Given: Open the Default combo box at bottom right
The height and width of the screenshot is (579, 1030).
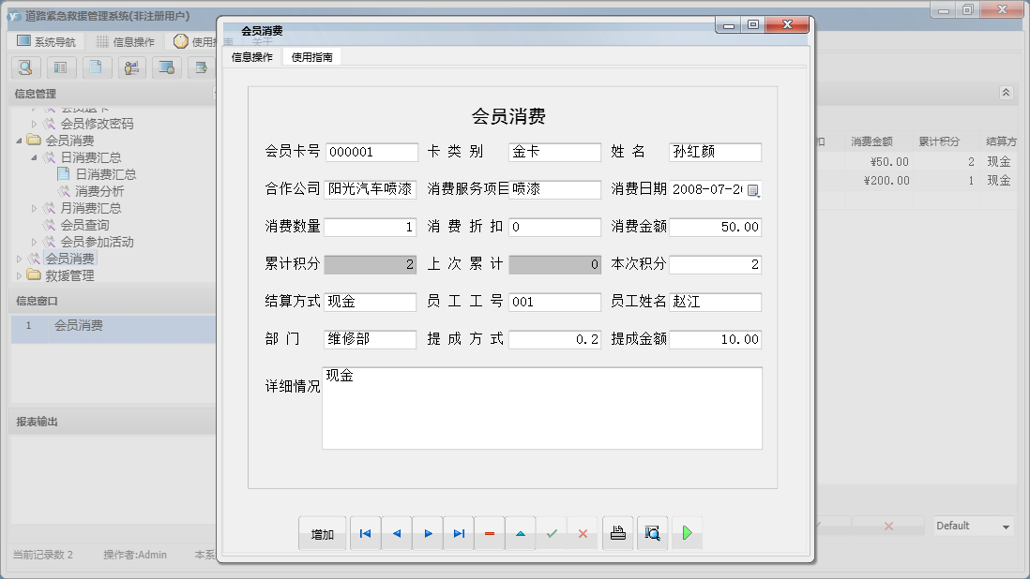Looking at the screenshot, I should pos(972,527).
